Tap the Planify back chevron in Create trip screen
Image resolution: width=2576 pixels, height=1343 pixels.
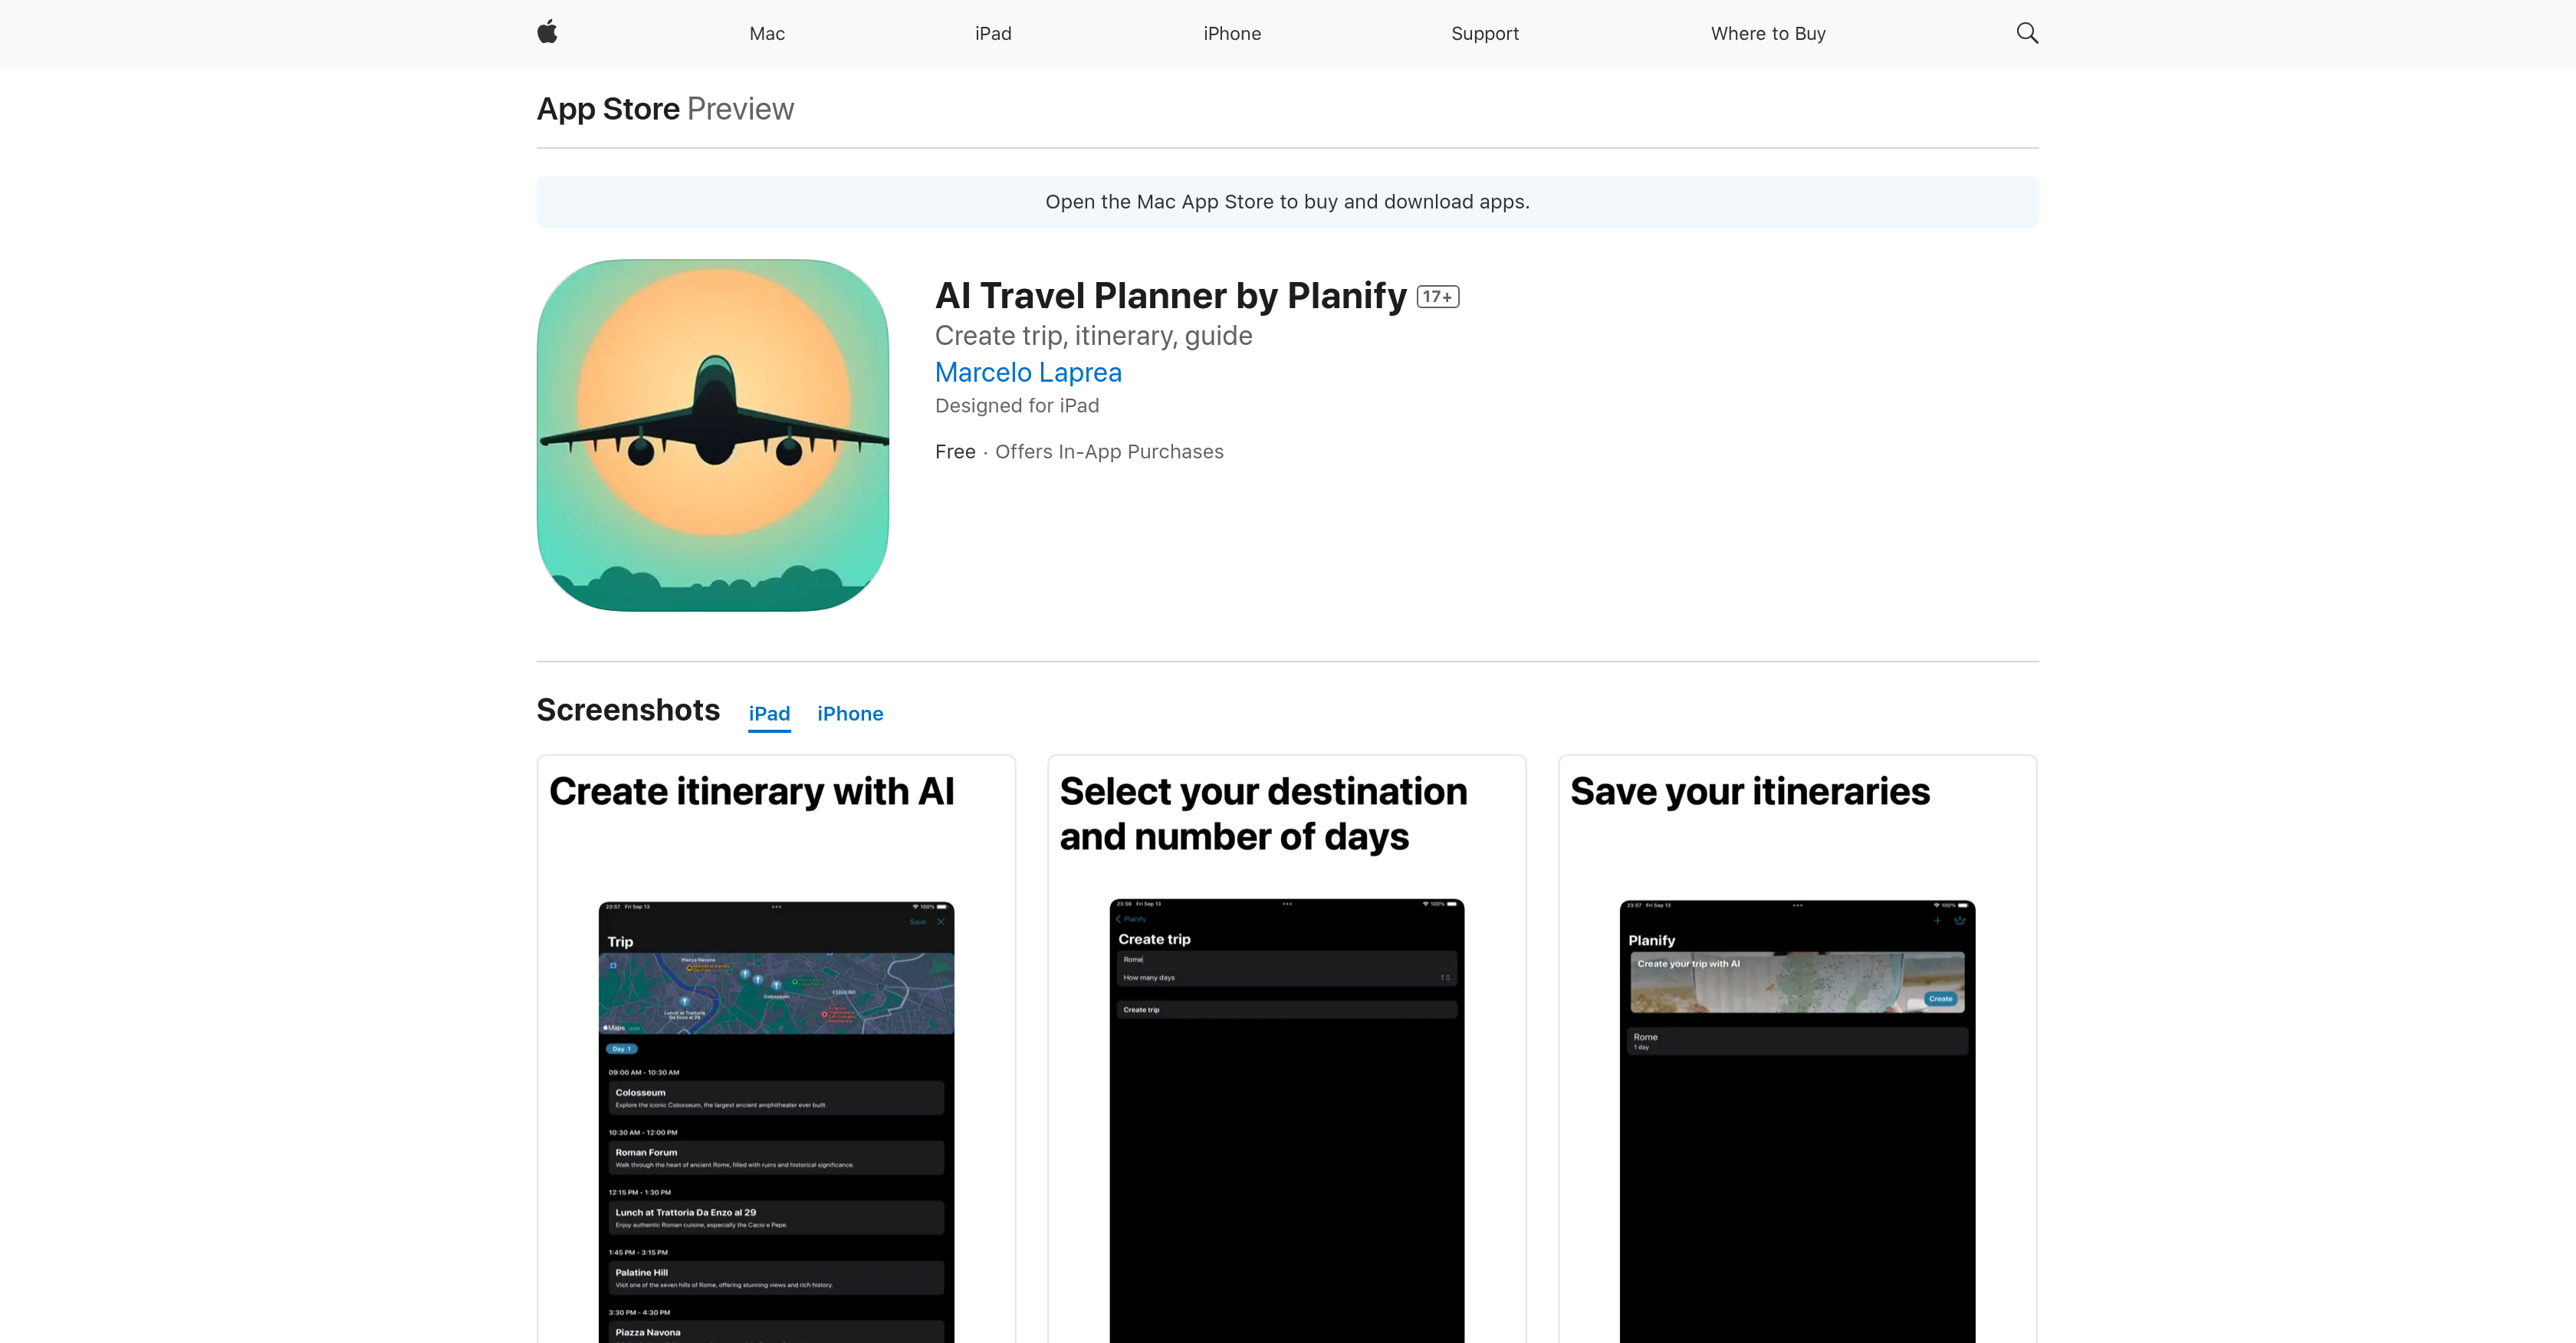point(1119,920)
